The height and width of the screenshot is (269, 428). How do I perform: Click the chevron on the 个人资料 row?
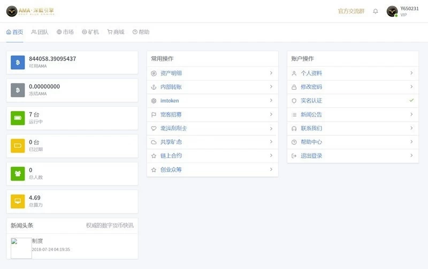pos(411,73)
